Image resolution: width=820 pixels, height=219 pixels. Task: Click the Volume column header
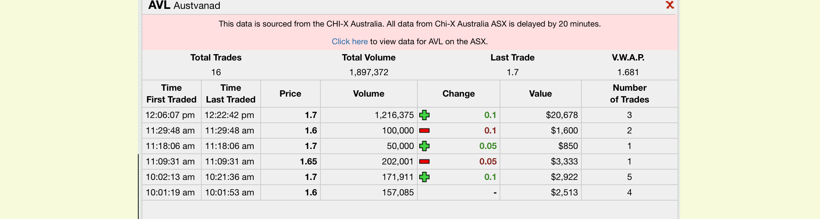(369, 94)
